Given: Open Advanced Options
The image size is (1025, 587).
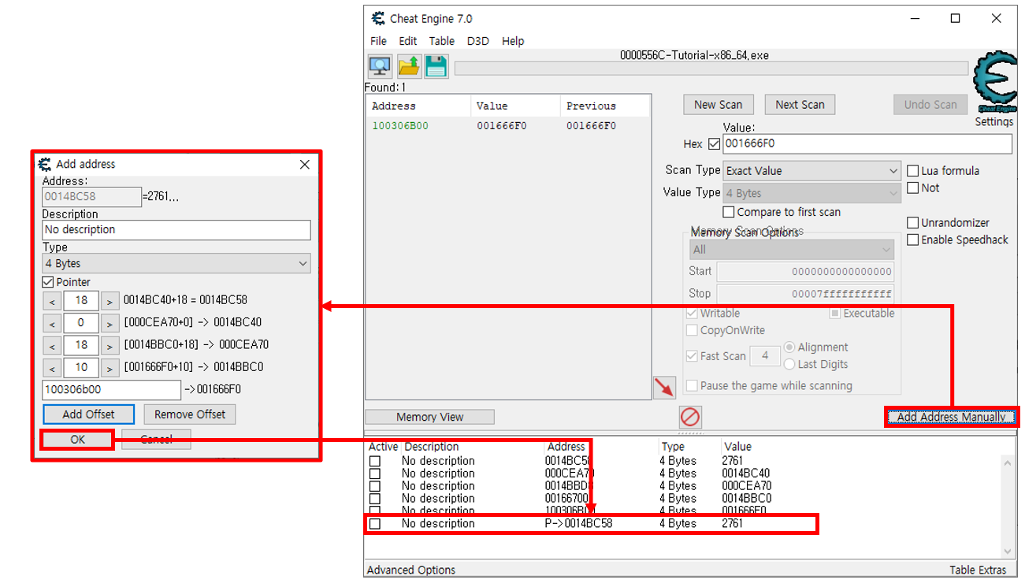Looking at the screenshot, I should click(411, 570).
